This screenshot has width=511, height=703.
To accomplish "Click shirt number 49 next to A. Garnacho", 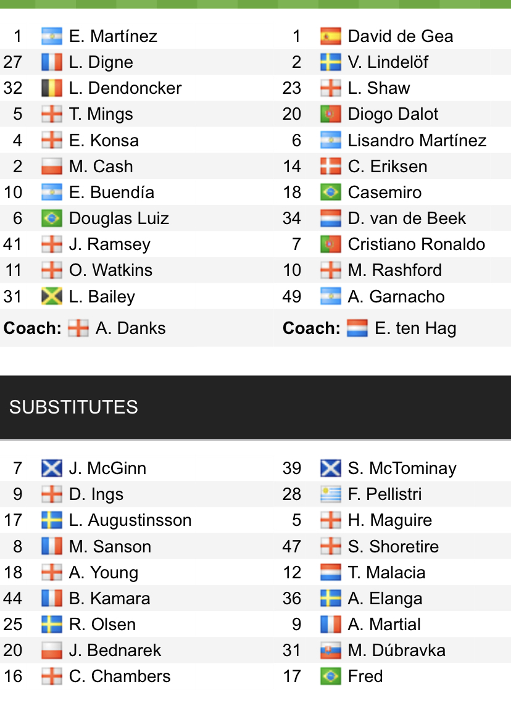I will (292, 297).
